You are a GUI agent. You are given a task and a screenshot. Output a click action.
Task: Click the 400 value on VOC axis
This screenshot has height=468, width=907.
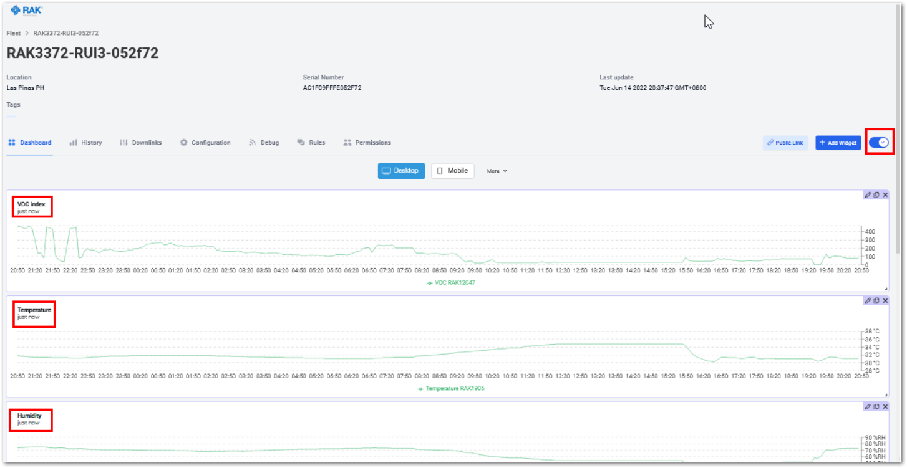(x=870, y=231)
